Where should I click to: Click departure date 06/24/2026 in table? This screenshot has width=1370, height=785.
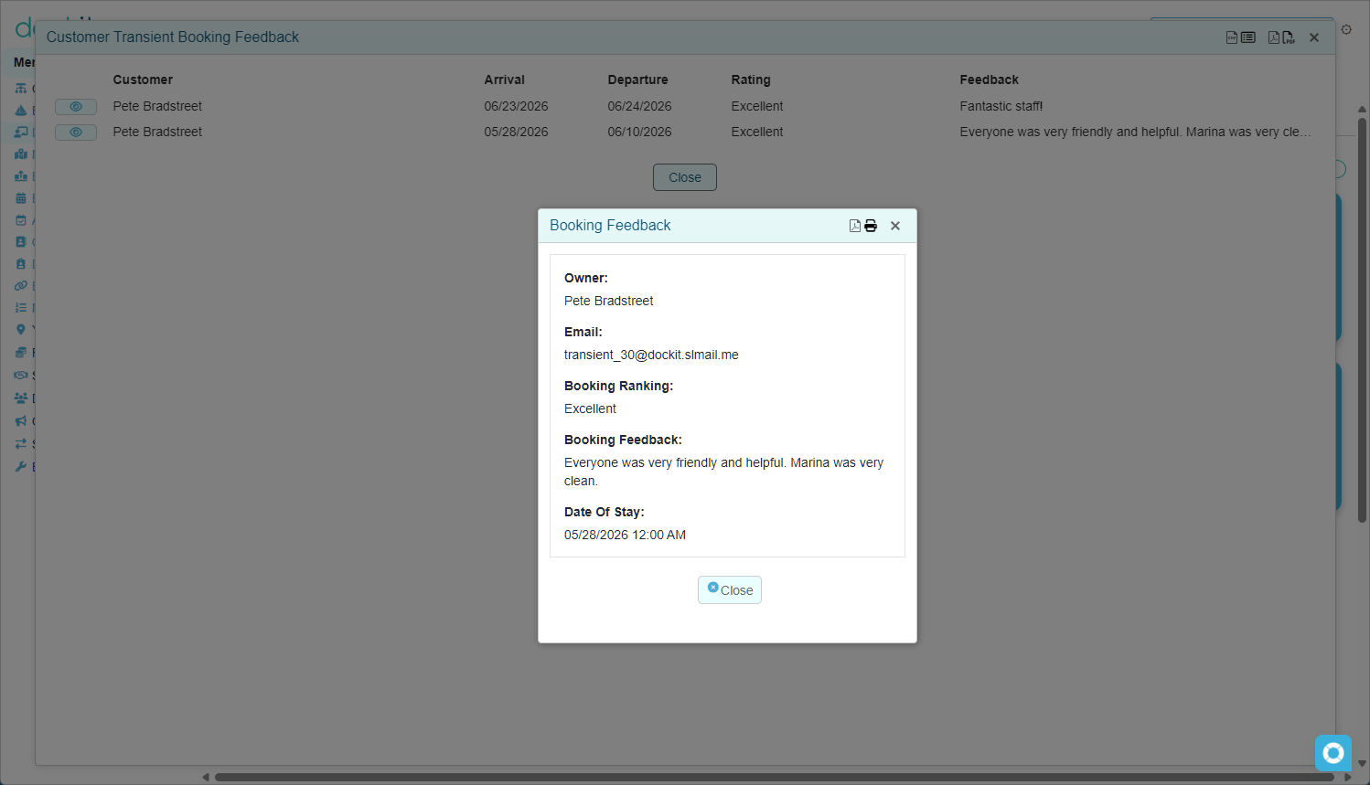[x=640, y=107]
